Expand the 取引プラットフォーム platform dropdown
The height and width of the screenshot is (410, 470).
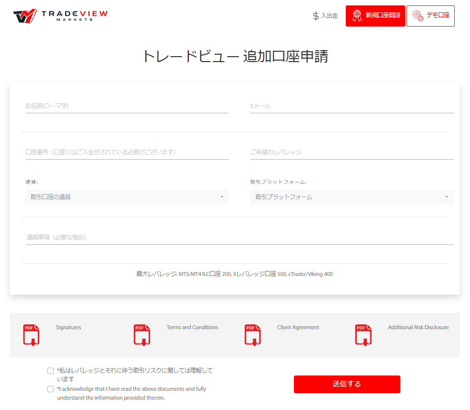pyautogui.click(x=352, y=197)
